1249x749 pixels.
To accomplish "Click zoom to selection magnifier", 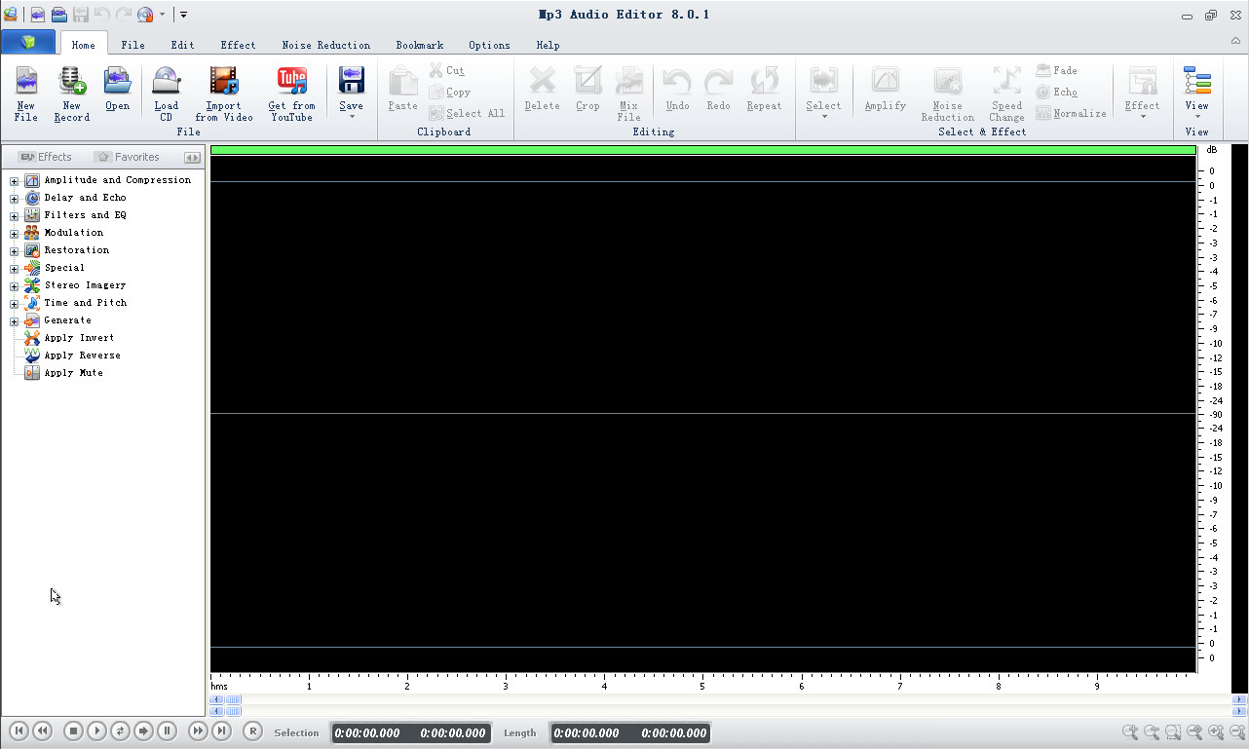I will 1173,732.
